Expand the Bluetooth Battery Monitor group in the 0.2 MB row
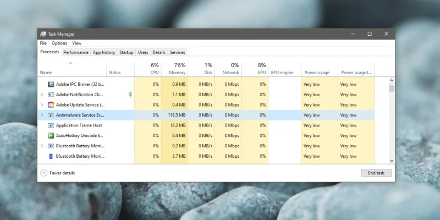This screenshot has height=220, width=440. coord(42,146)
